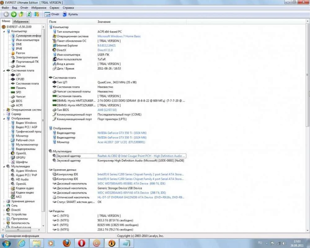Click the Internet Explorer version 9.0.8112.16421 link
The image size is (310, 248).
pos(107,46)
